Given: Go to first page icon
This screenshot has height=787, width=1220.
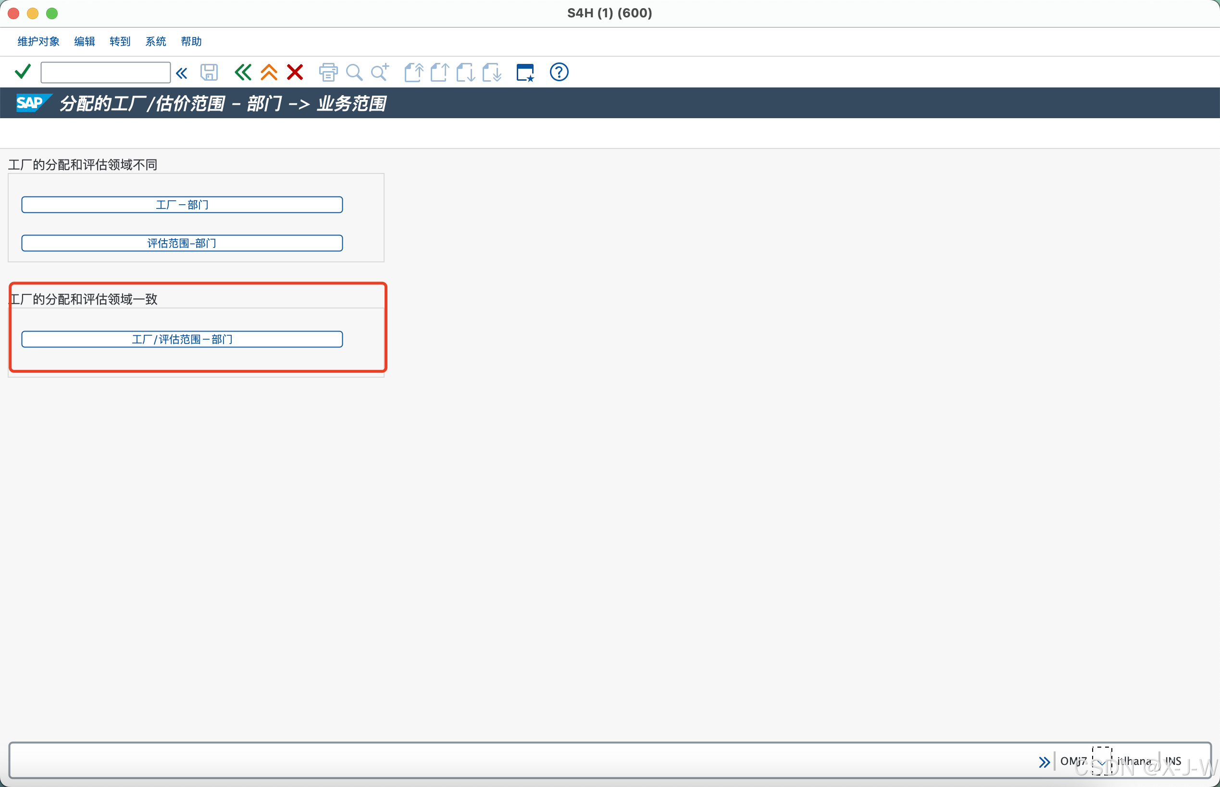Looking at the screenshot, I should [414, 73].
